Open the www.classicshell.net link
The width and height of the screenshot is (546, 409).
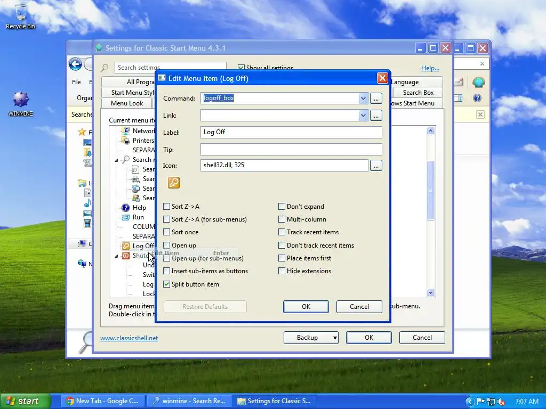129,338
